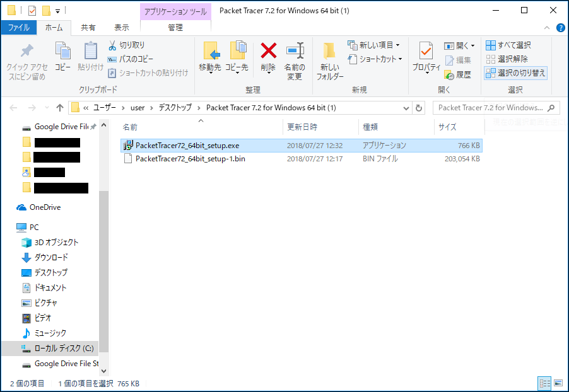Viewport: 569px width, 392px height.
Task: Click the Edit (編集) button
Action: (x=458, y=61)
